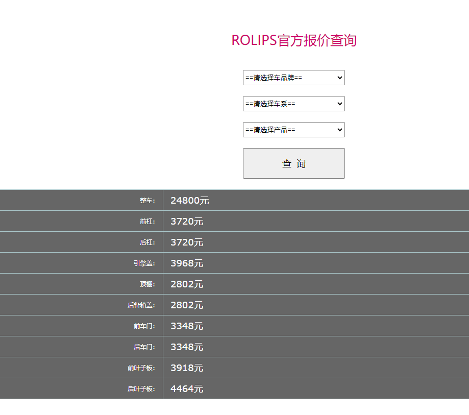
Task: Open the 请选择车品牌 brand dropdown
Action: (x=293, y=78)
